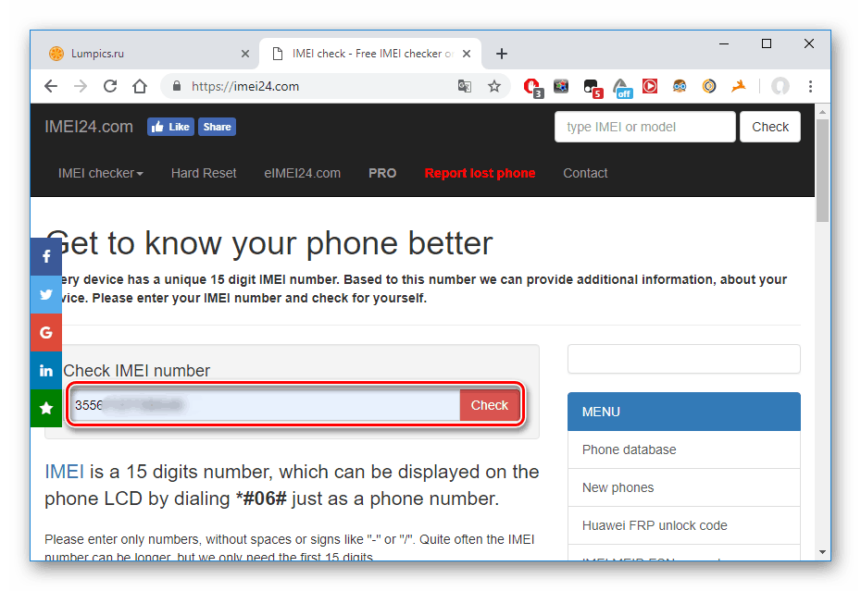Viewport: 861px width, 591px height.
Task: Open Huawei FRP unlock code link
Action: (684, 525)
